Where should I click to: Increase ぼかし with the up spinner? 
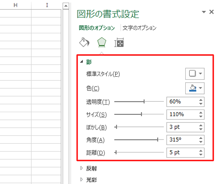coord(201,125)
